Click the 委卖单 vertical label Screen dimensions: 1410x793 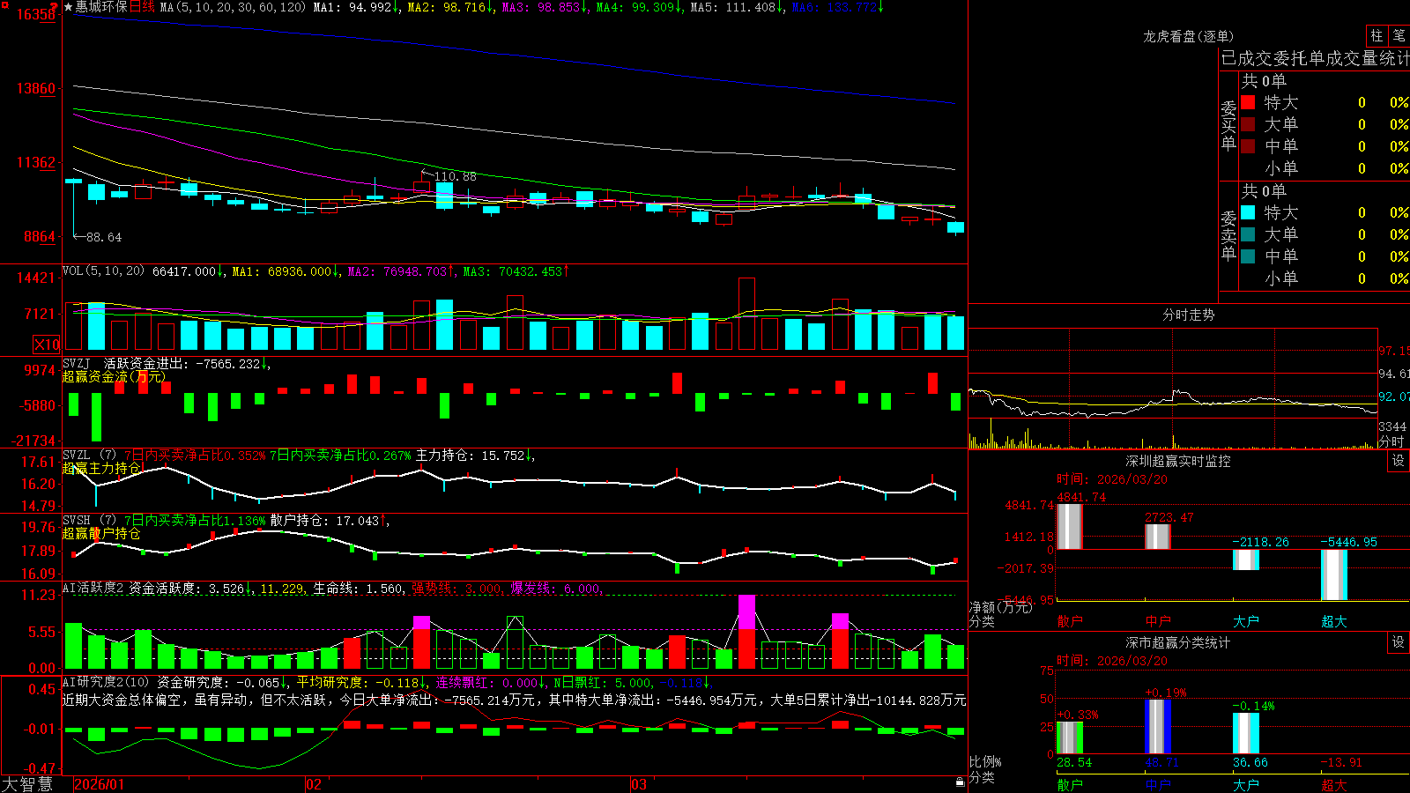[1228, 235]
